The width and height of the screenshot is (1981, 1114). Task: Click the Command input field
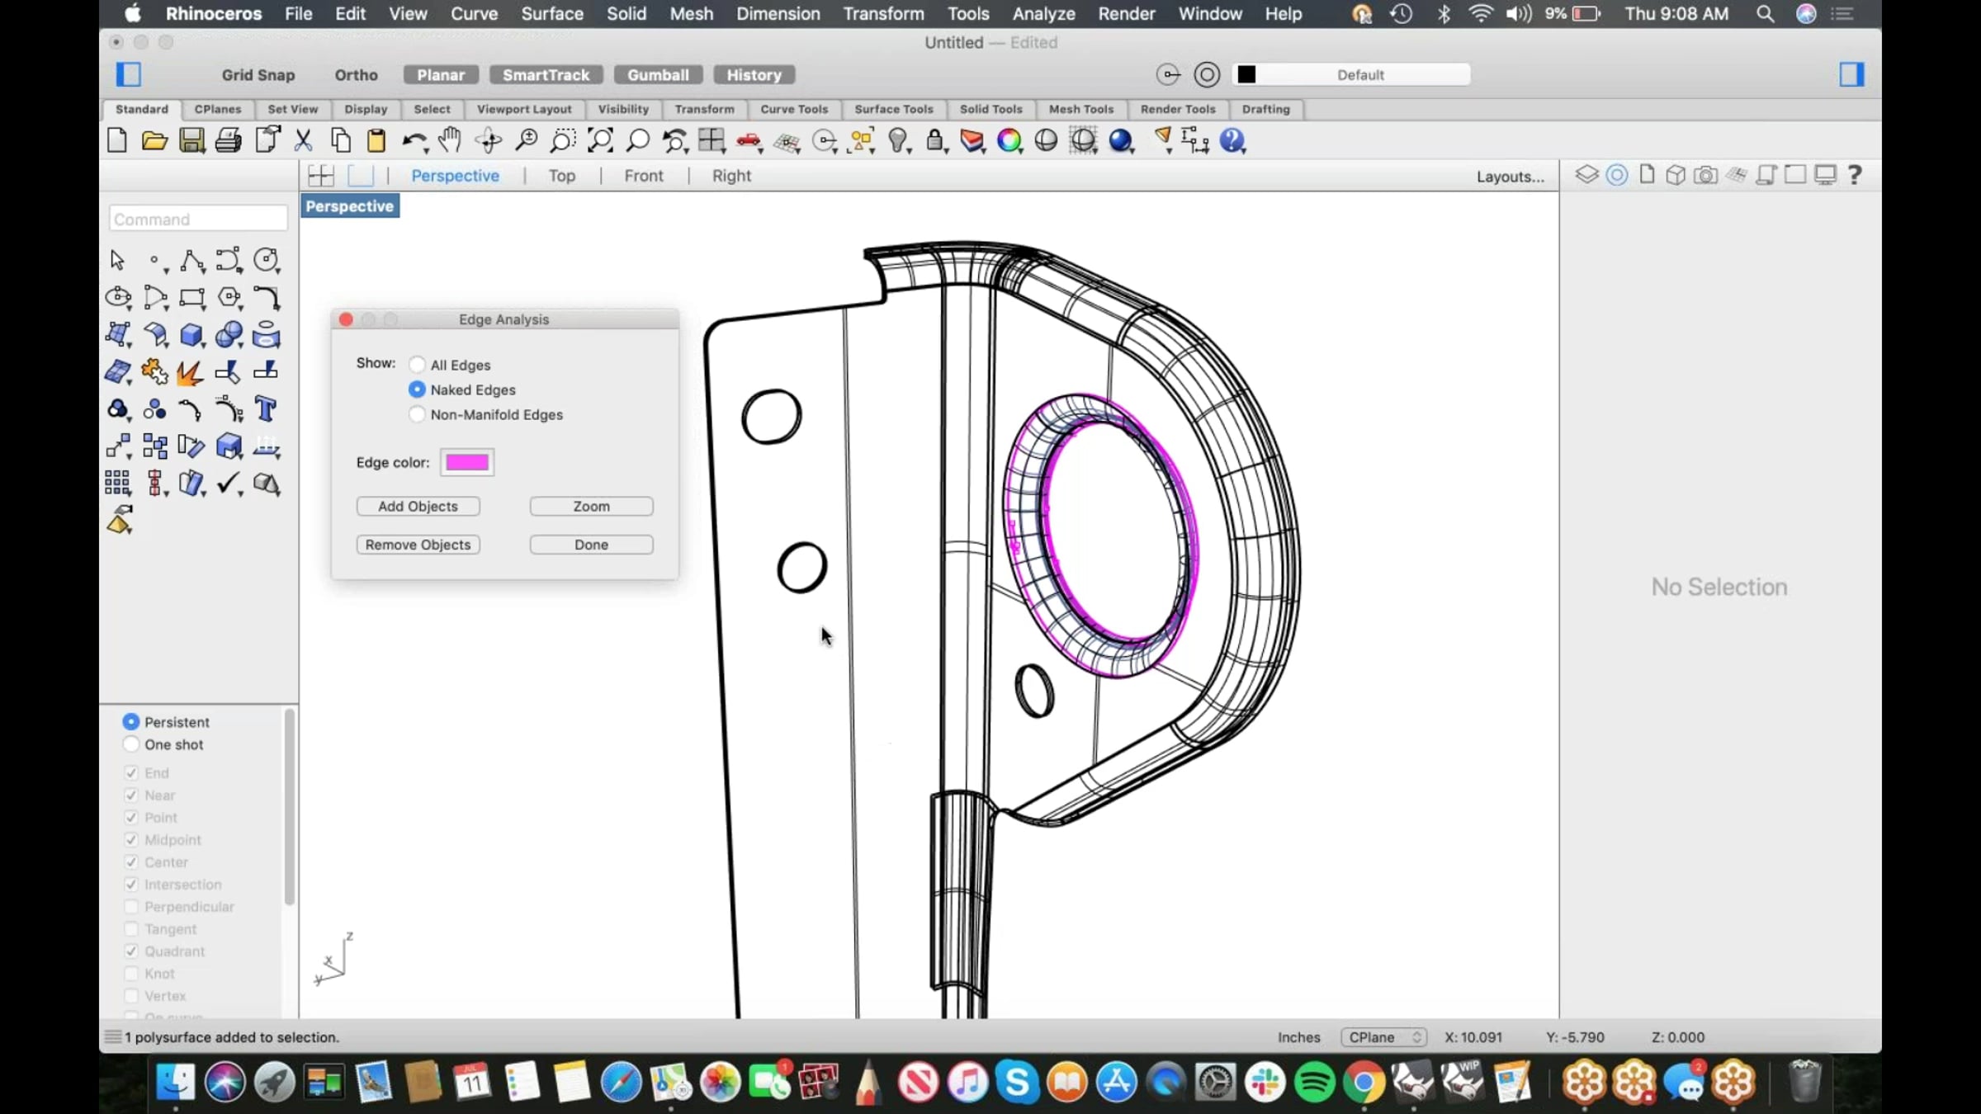pyautogui.click(x=198, y=219)
